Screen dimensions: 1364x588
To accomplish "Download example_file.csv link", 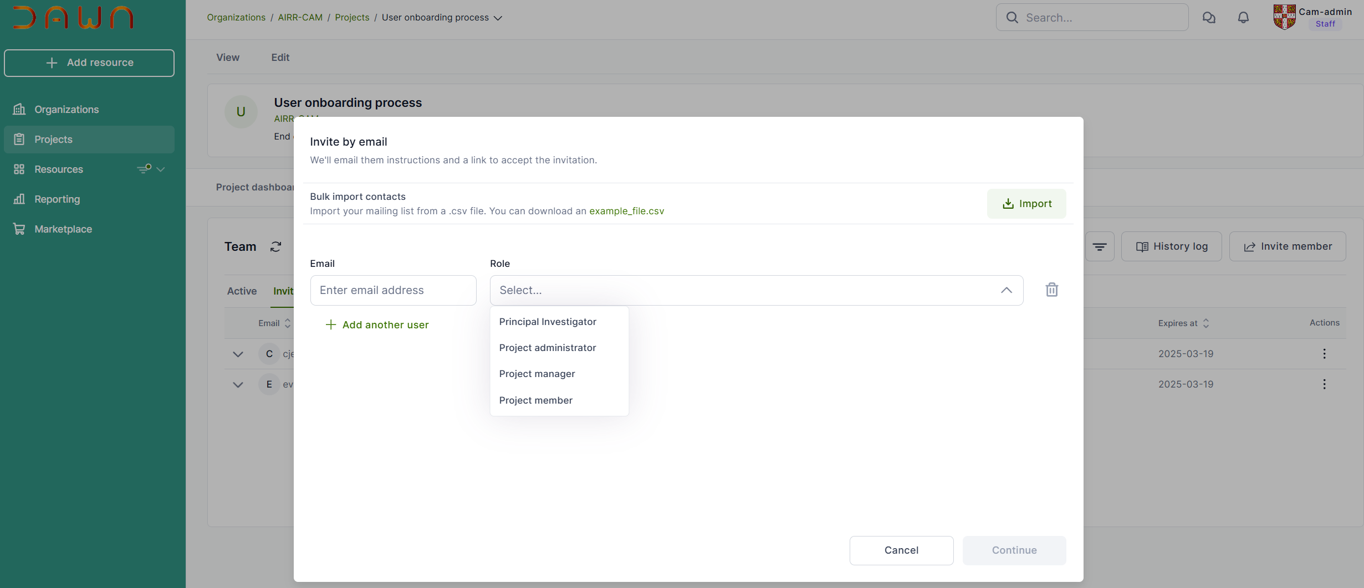I will click(626, 211).
